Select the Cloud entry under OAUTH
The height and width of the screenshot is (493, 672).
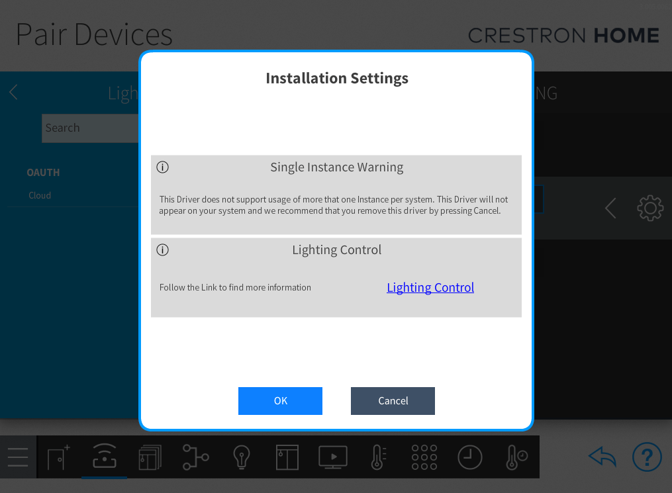tap(40, 195)
